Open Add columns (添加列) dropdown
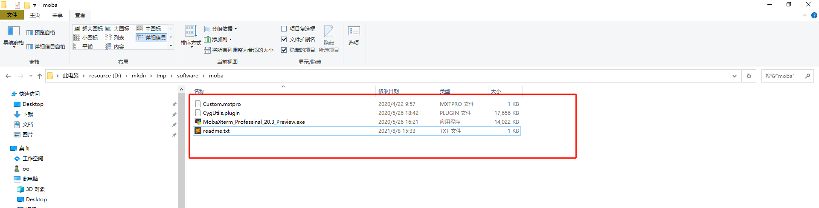Viewport: 819px width, 208px height. pos(218,40)
